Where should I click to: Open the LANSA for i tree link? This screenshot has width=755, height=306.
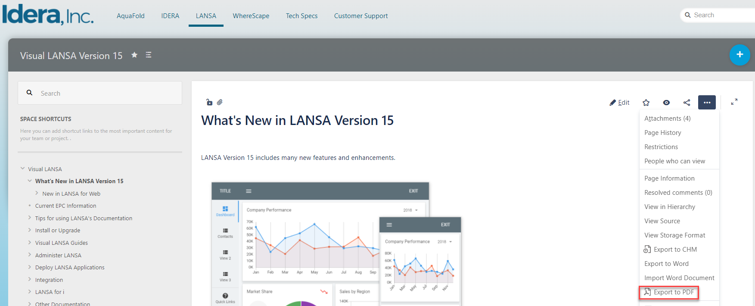click(x=50, y=292)
